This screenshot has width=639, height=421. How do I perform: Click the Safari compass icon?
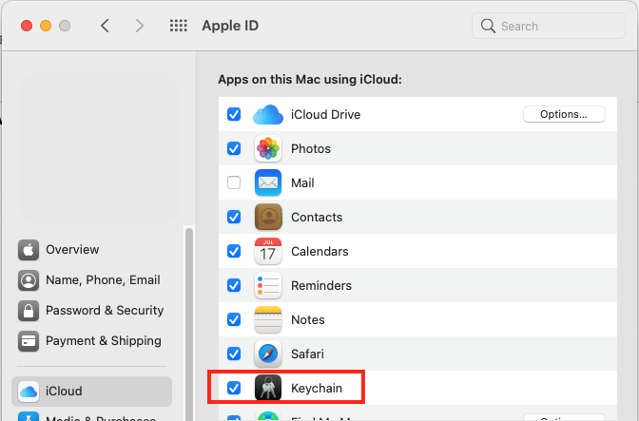[x=268, y=354]
